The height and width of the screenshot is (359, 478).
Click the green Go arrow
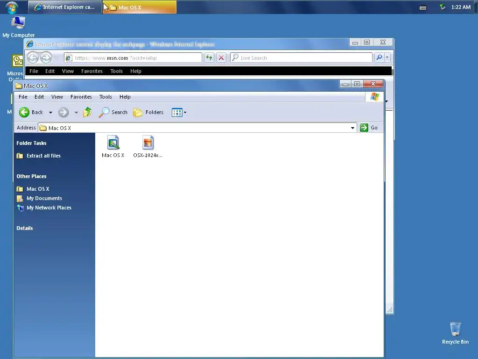click(x=364, y=128)
